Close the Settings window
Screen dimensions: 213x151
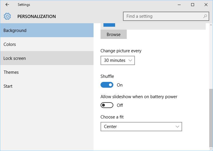(x=206, y=5)
